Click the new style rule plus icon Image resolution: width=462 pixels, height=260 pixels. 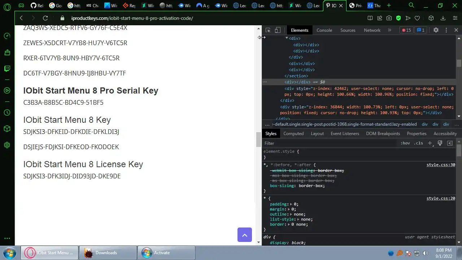pos(430,143)
